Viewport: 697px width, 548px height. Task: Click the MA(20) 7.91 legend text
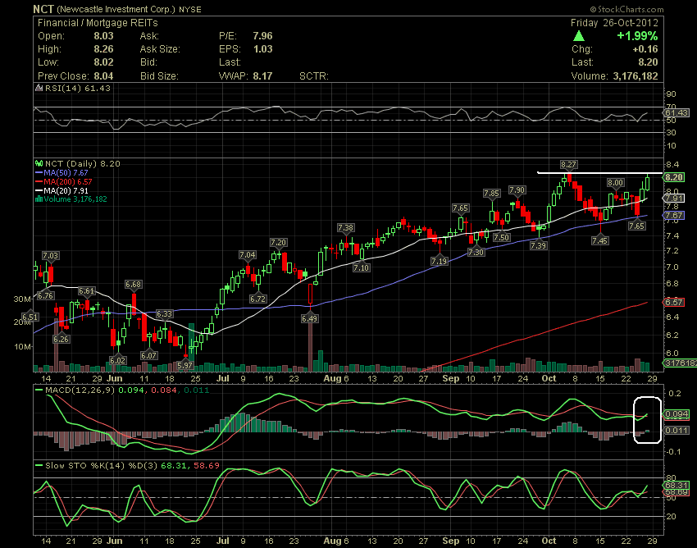point(66,190)
